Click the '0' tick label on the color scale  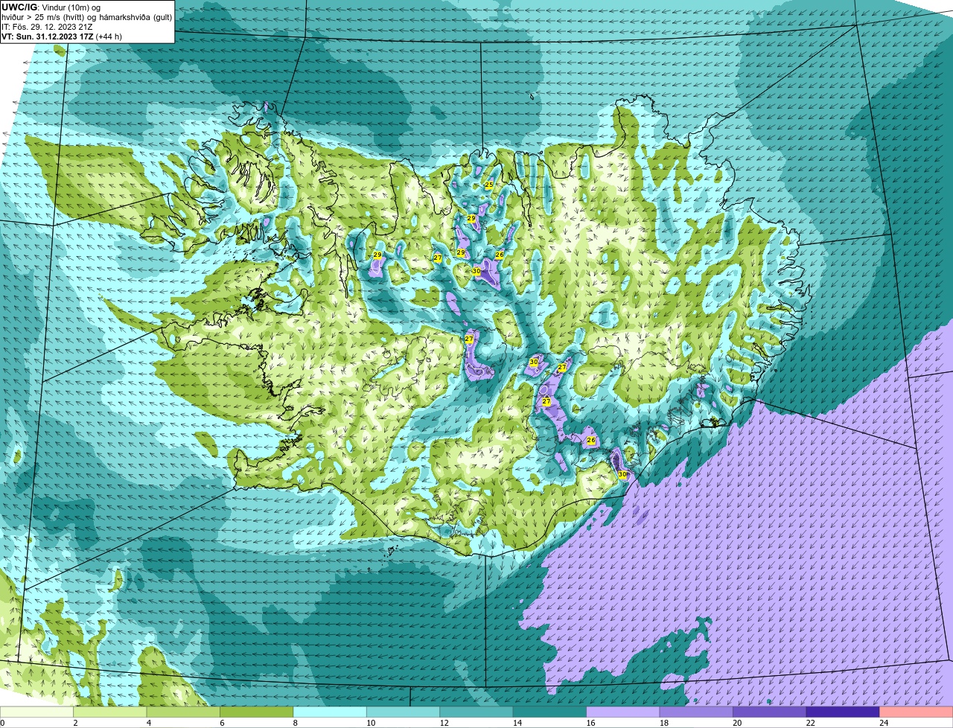pos(3,723)
